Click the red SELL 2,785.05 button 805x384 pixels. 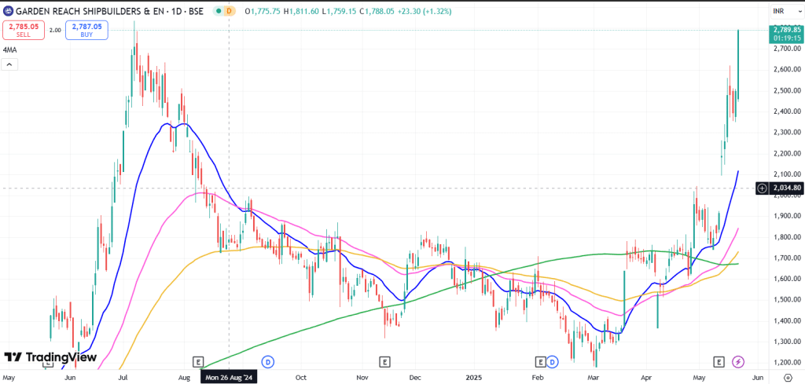(23, 31)
